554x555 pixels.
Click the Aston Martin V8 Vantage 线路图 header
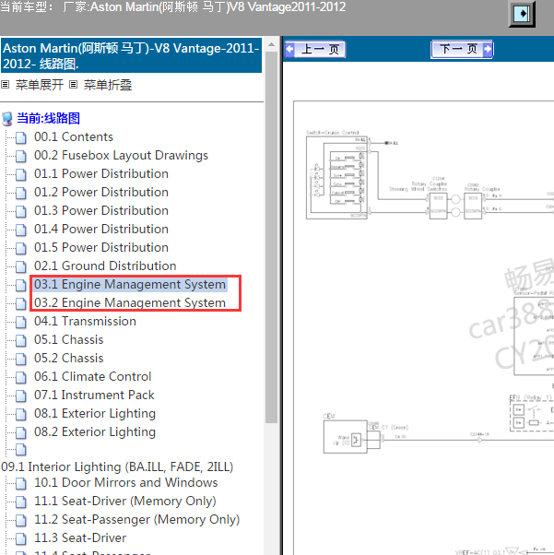[131, 55]
